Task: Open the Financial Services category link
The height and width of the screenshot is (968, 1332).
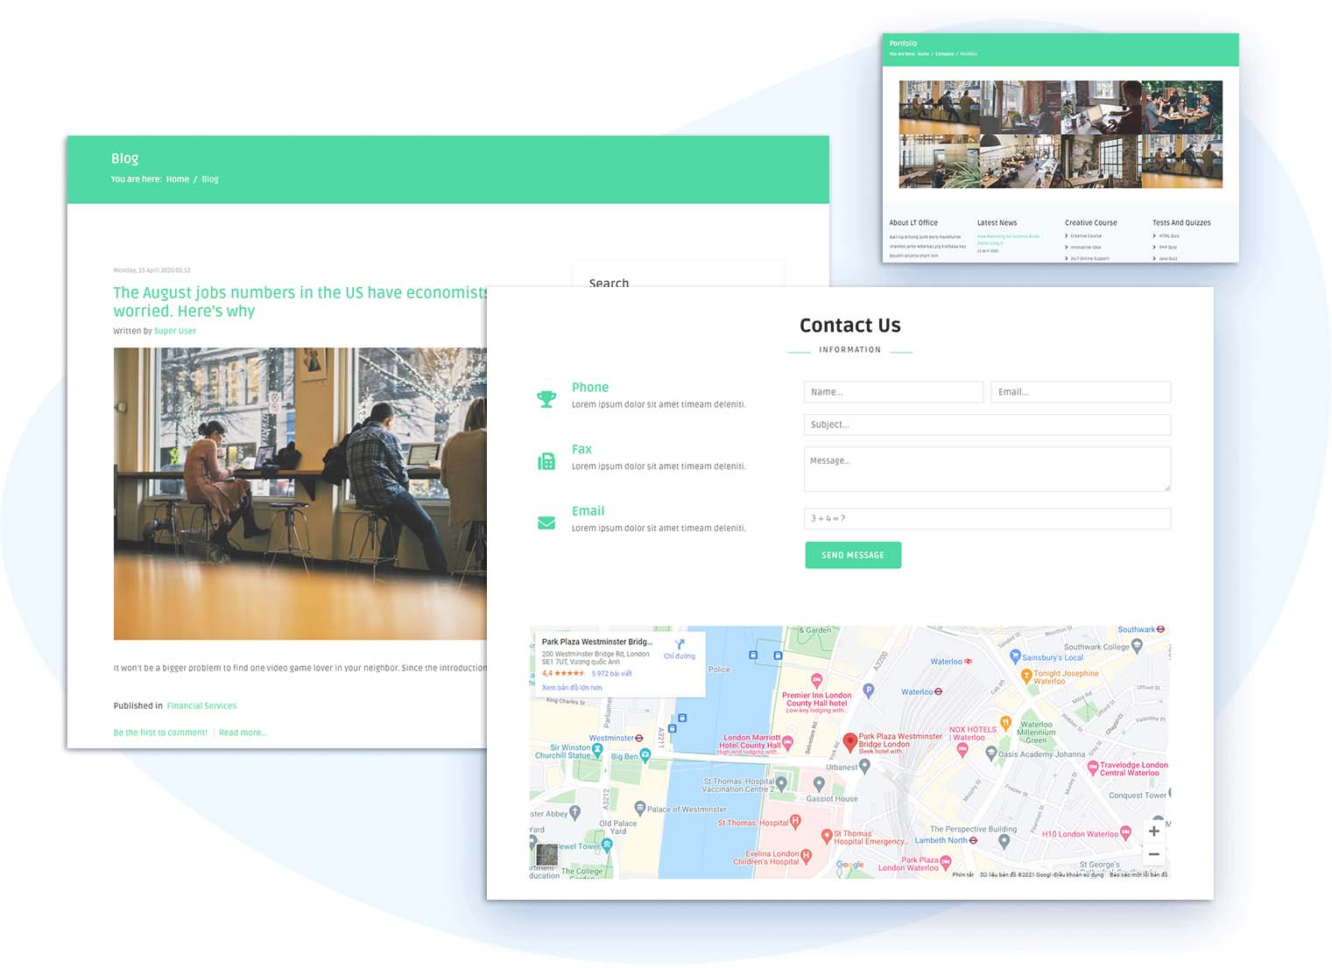Action: [201, 705]
